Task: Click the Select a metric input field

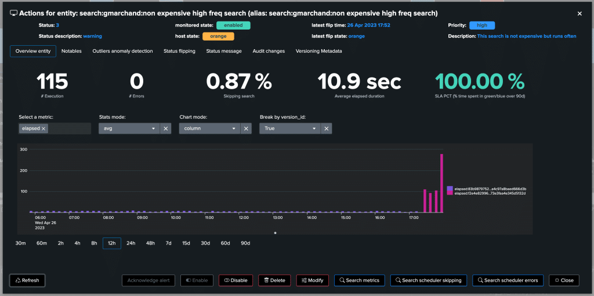Action: (68, 129)
